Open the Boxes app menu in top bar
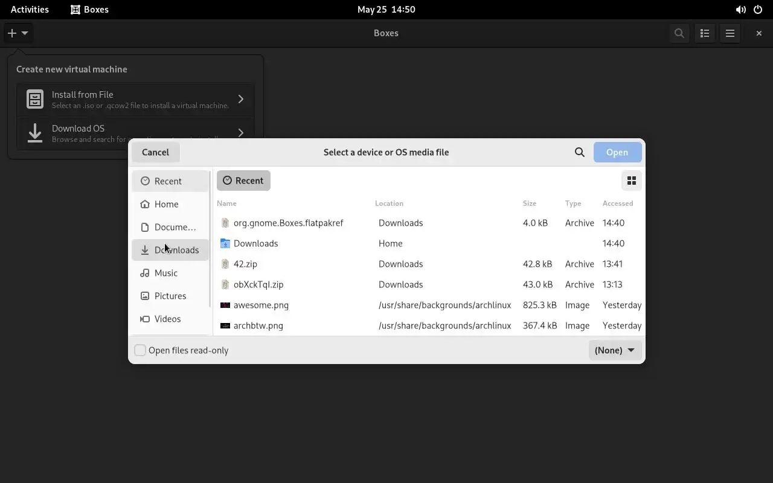This screenshot has height=483, width=773. pyautogui.click(x=89, y=10)
